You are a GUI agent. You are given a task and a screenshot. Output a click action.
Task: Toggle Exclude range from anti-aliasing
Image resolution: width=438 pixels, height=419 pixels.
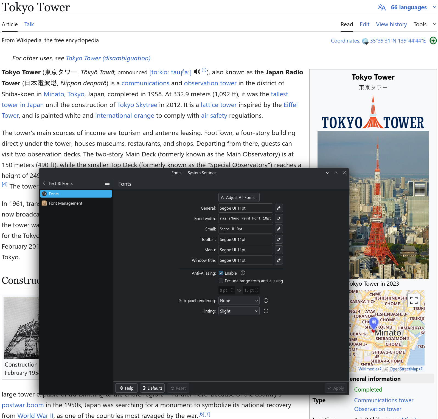click(221, 281)
